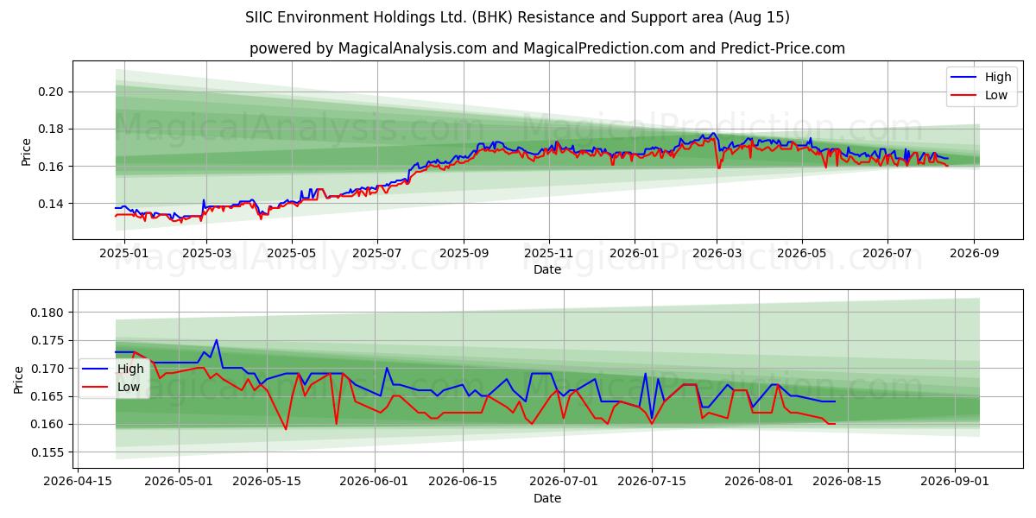This screenshot has height=518, width=1036.
Task: Click the "2026-05" x-axis tick label
Action: pyautogui.click(x=801, y=253)
